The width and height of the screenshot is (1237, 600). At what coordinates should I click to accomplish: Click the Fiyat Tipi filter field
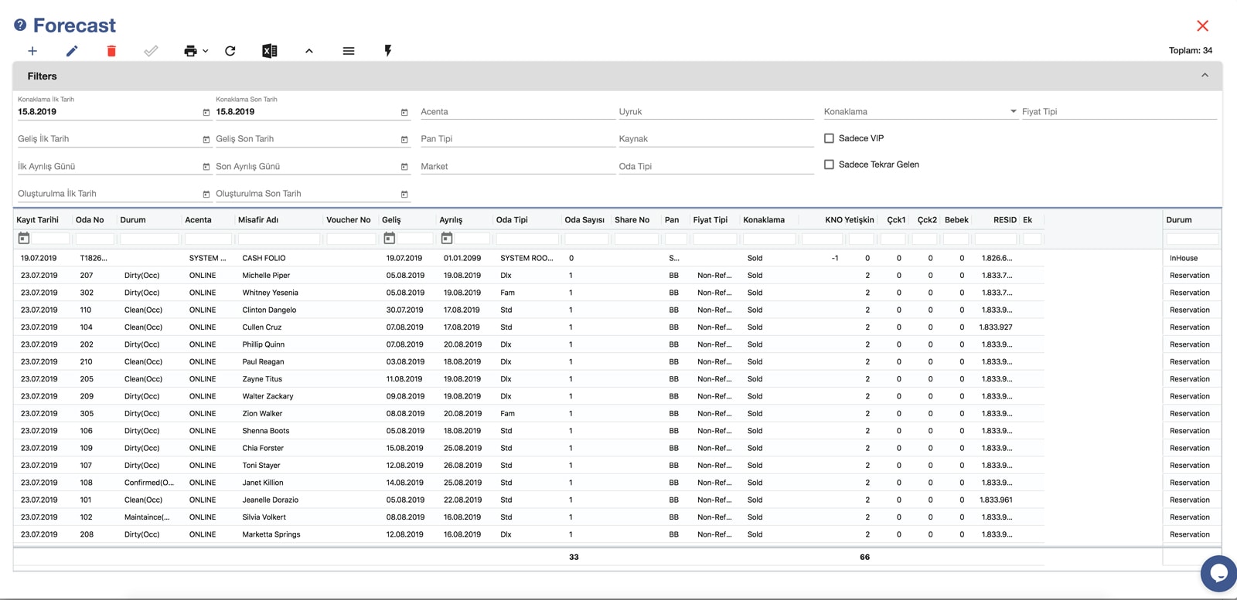point(1119,112)
